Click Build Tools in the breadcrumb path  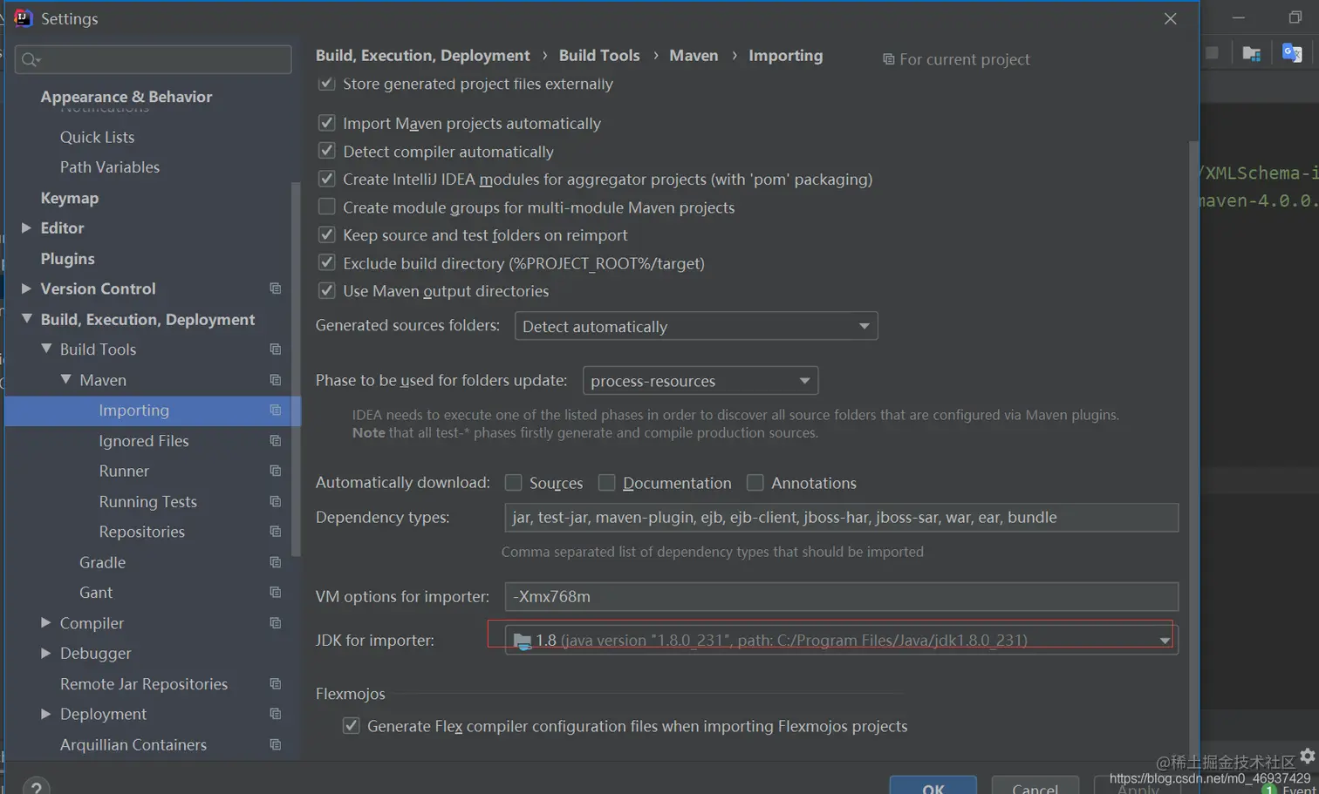(599, 55)
